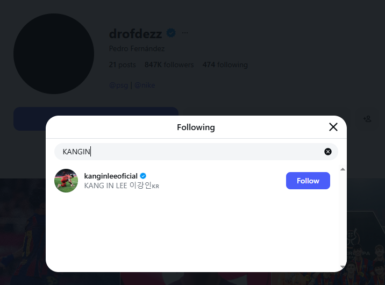Follow kanginleeoficial
385x285 pixels.
(308, 181)
